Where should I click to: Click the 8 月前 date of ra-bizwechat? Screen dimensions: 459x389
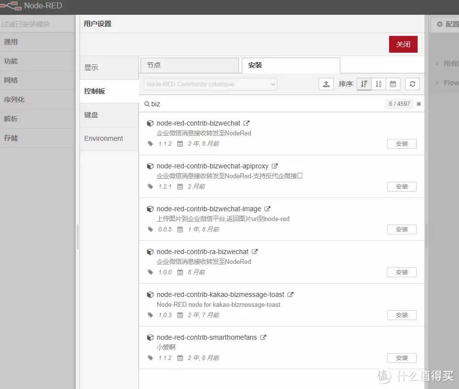pyautogui.click(x=197, y=272)
